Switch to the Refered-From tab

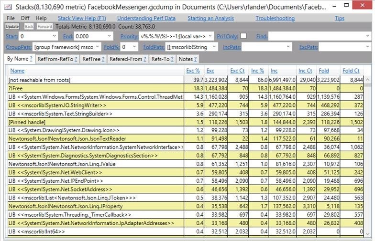128,59
